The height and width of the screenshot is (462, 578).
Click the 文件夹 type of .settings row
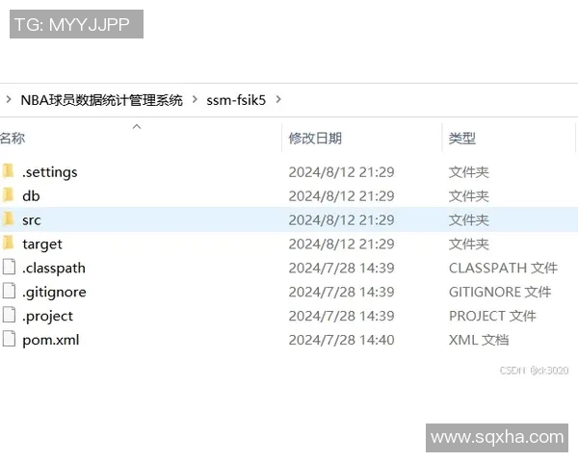pyautogui.click(x=469, y=172)
